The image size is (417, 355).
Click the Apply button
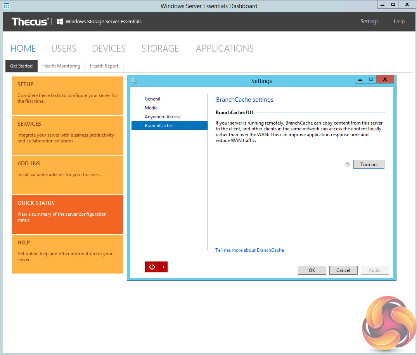coord(375,270)
